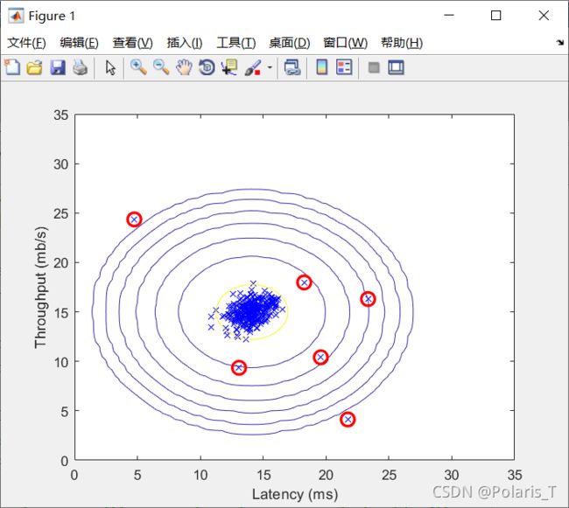Screen dimensions: 569x508
Task: Open the 文件(F) menu
Action: [26, 43]
